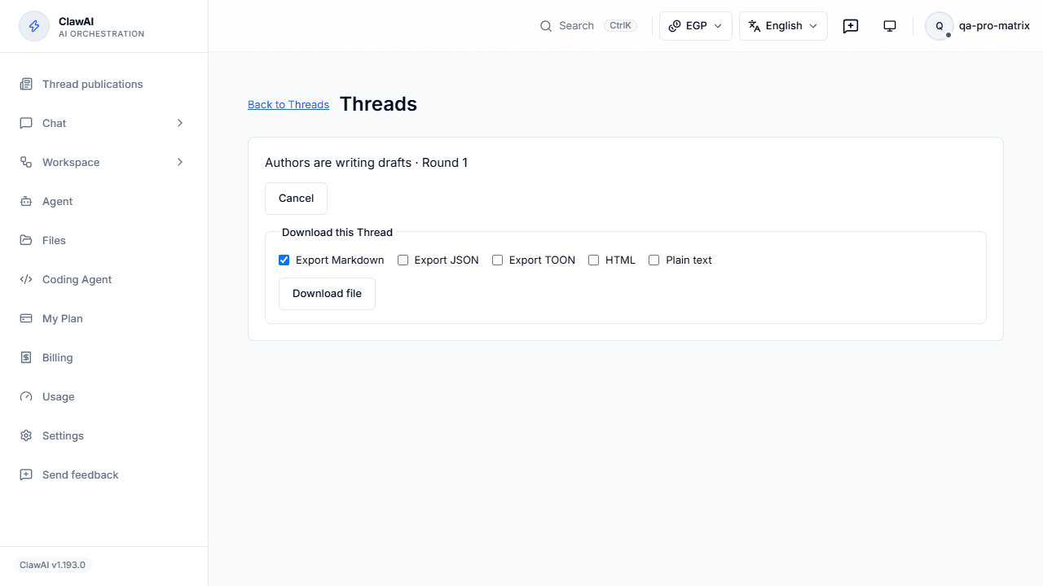Click the My Plan card icon
The width and height of the screenshot is (1043, 586).
pos(26,318)
